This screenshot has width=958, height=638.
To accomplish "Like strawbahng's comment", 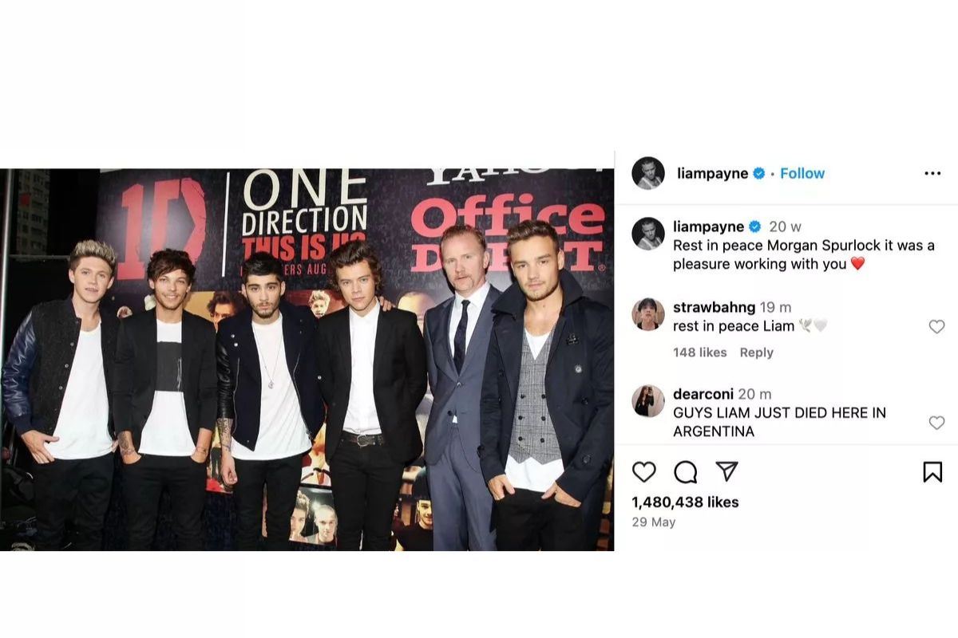I will [936, 326].
